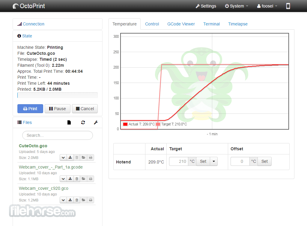Click the upload file page icon
Viewport: 307px width, 226px height.
click(x=69, y=122)
